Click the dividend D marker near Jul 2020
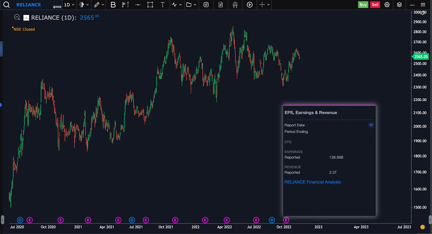 coord(20,220)
